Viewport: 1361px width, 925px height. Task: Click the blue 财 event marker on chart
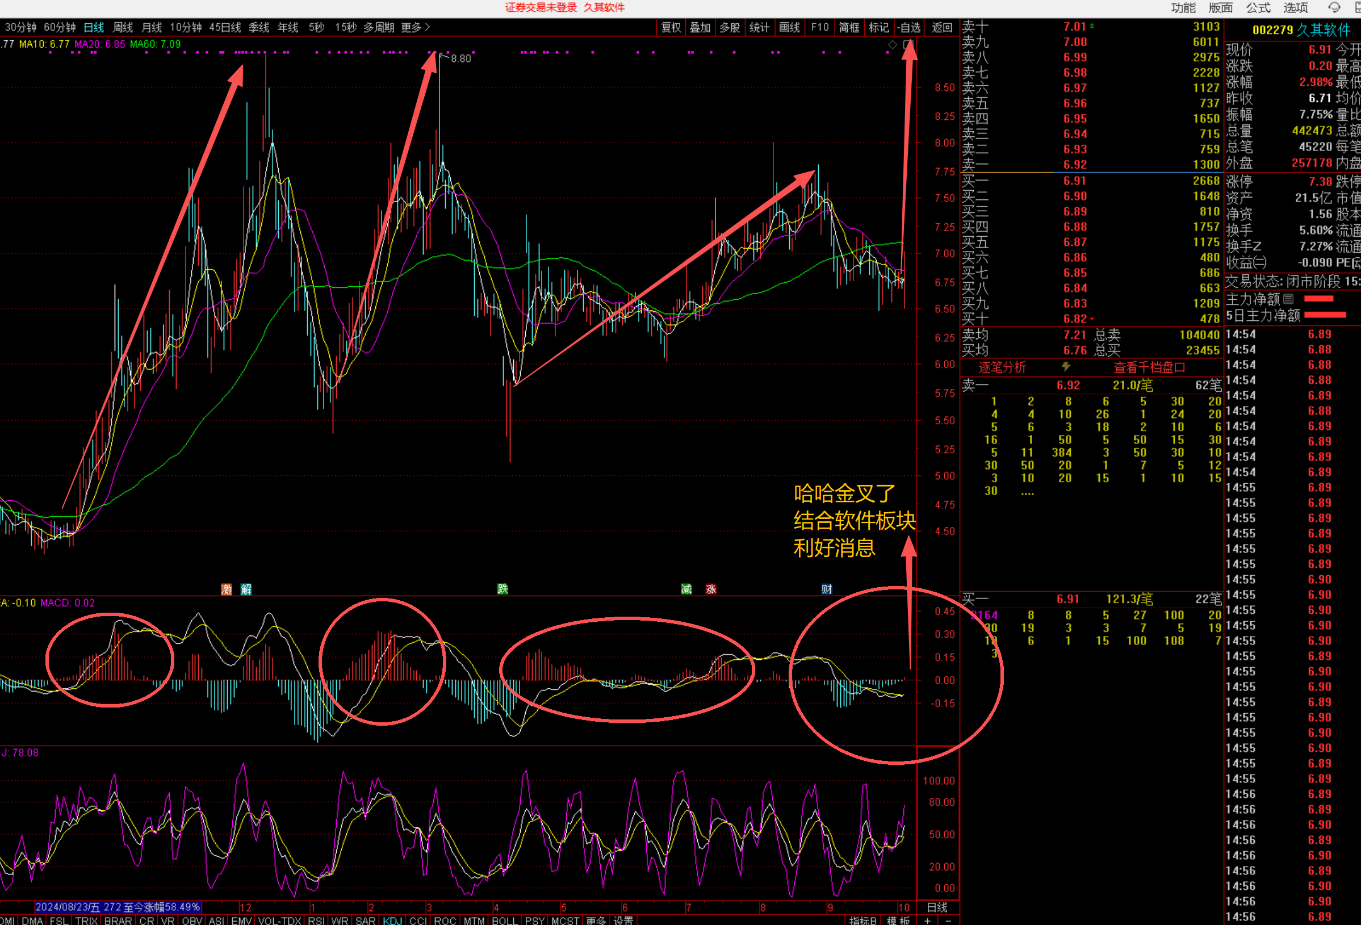(826, 589)
